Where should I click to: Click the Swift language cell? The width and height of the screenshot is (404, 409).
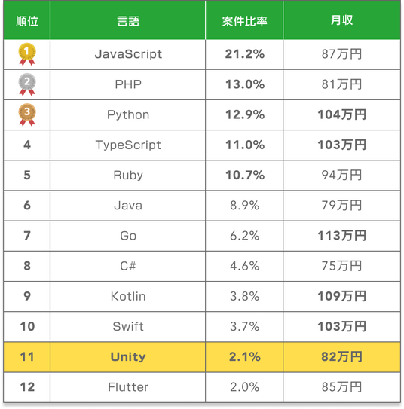tap(127, 327)
